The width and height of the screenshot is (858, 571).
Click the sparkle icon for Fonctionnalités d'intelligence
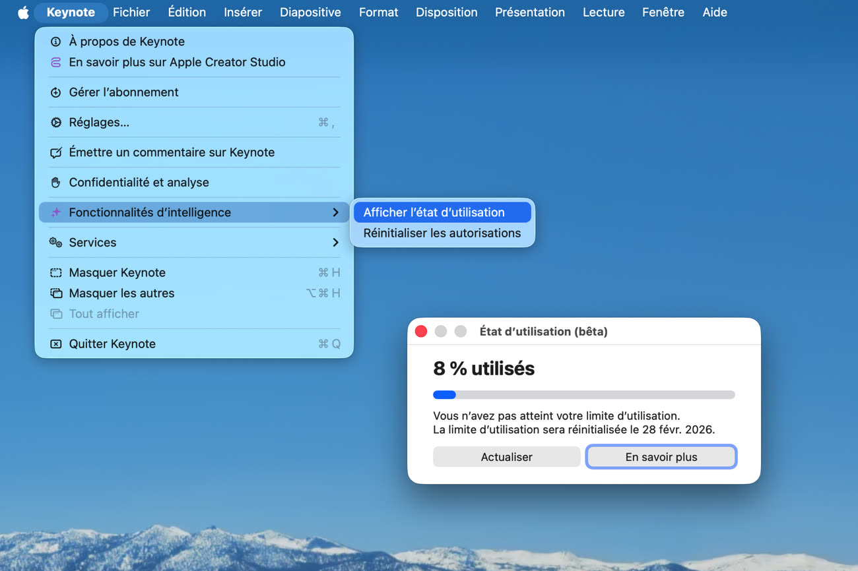tap(56, 212)
